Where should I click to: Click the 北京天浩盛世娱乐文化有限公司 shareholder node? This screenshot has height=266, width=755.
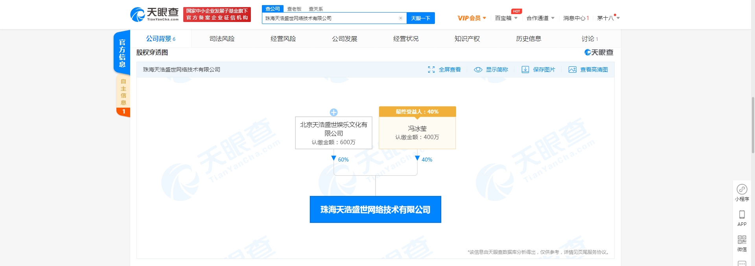pyautogui.click(x=333, y=133)
